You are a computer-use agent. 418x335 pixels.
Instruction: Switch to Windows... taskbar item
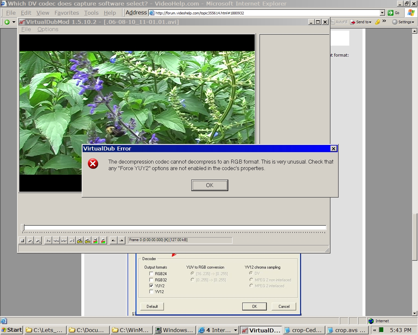(175, 330)
